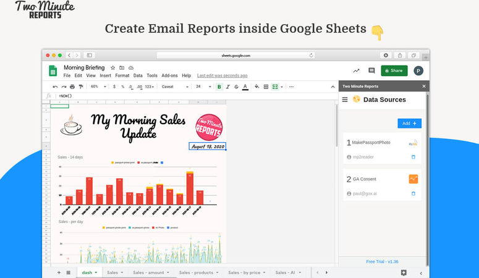Open the comment history
This screenshot has width=479, height=278.
point(371,71)
